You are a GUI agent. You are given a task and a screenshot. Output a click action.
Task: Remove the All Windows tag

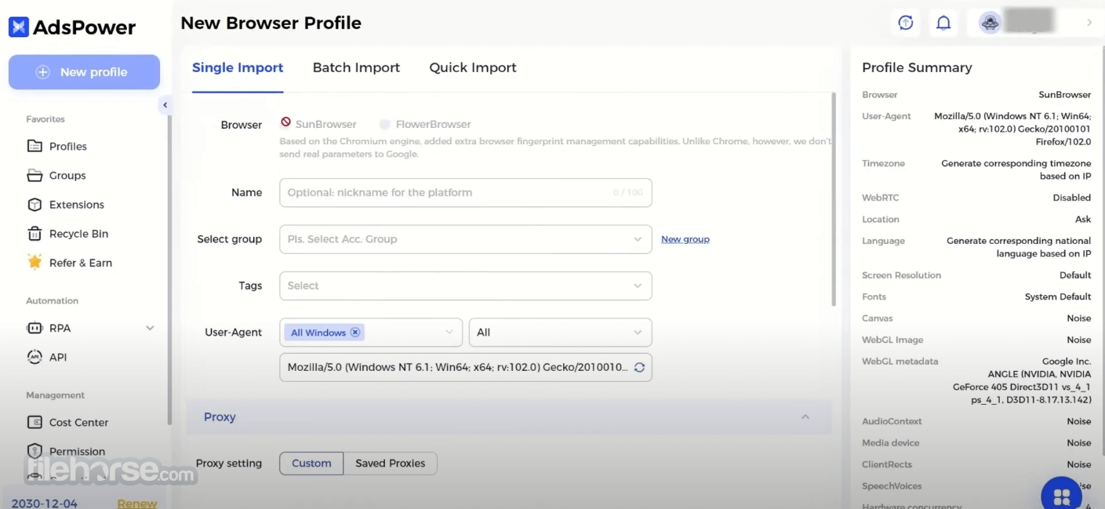[x=355, y=333]
